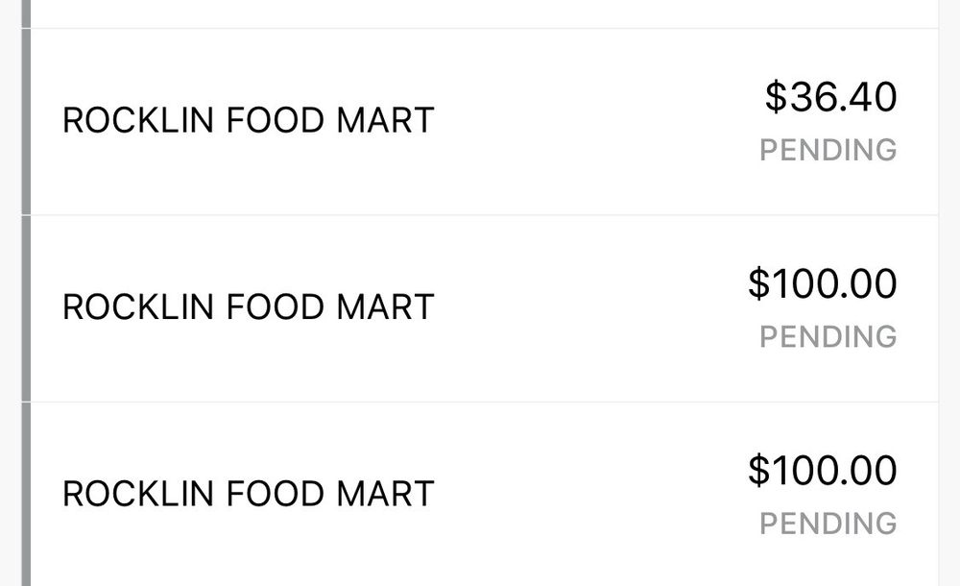
Task: Click gray status bar of the cut-off top row
Action: point(26,12)
